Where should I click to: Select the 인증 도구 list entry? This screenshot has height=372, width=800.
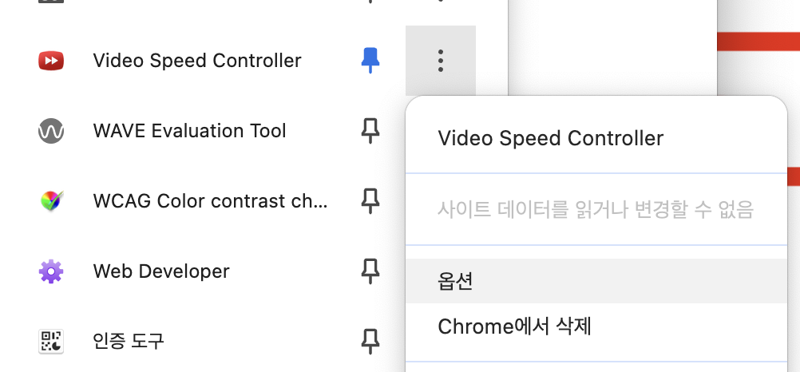point(129,341)
